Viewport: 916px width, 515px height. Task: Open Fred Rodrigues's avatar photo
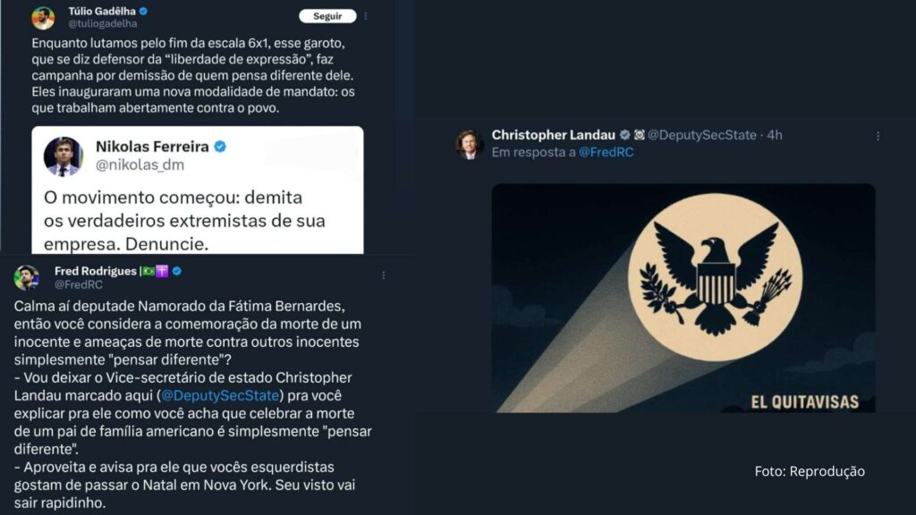point(27,277)
